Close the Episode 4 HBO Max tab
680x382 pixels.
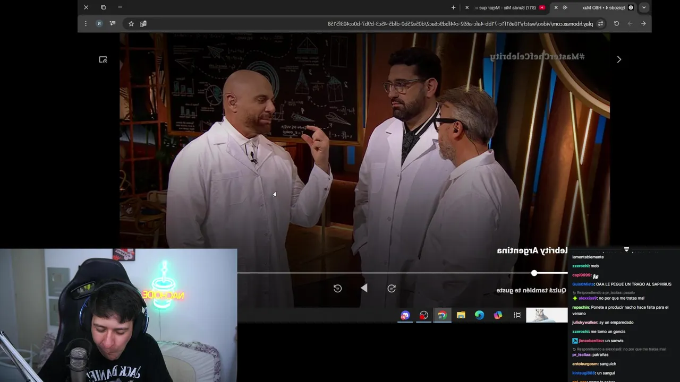click(556, 7)
